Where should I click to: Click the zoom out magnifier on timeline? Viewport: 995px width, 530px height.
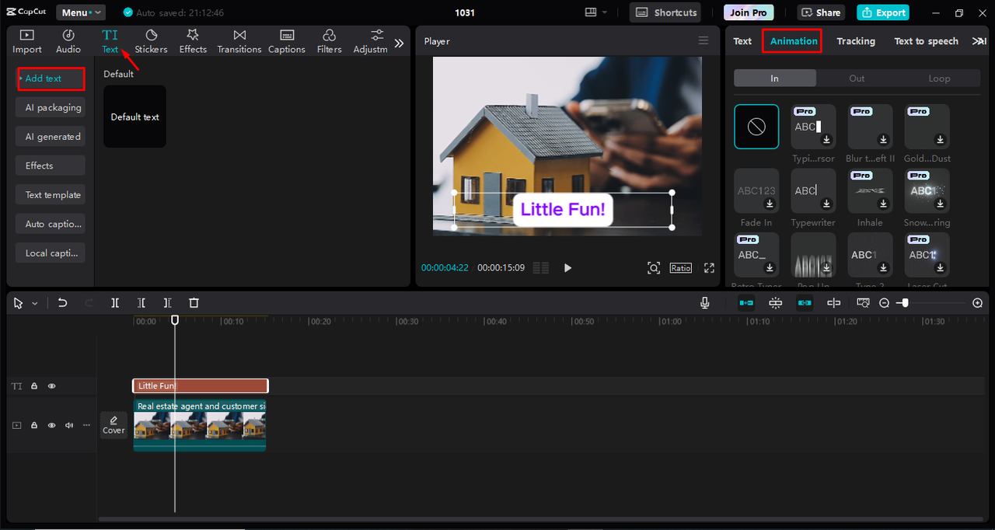tap(885, 303)
